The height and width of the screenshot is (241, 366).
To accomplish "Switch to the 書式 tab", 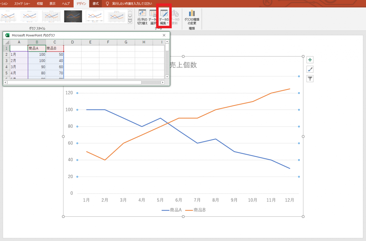I will coord(95,3).
